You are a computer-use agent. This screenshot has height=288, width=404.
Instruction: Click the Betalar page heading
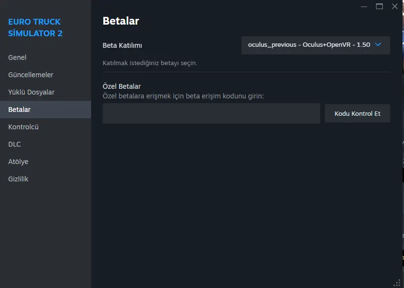tap(121, 21)
